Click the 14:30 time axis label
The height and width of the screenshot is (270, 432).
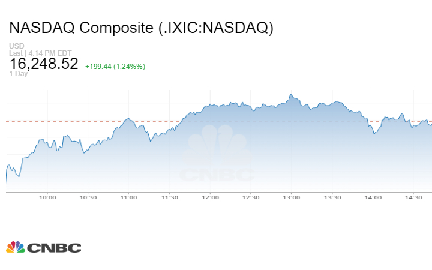click(413, 197)
